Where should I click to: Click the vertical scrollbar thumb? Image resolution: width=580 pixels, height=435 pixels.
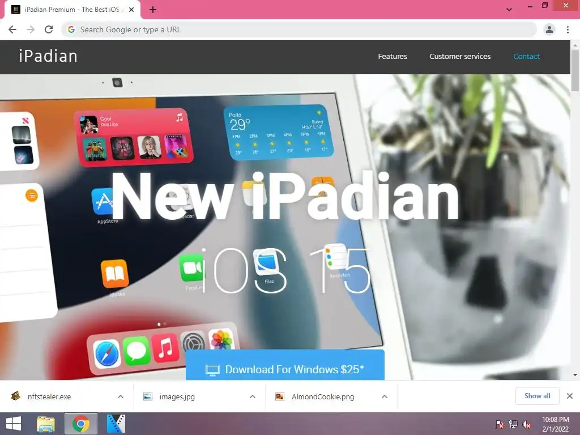point(575,70)
